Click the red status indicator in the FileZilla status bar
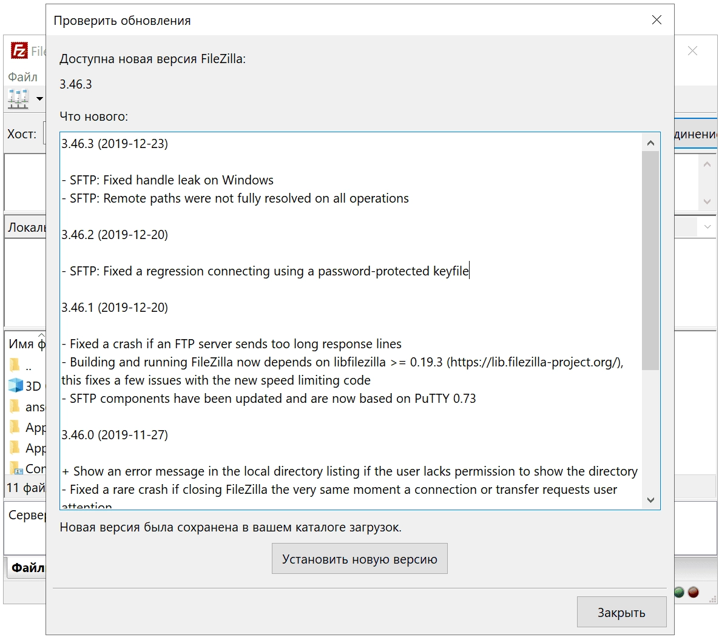 coord(694,593)
